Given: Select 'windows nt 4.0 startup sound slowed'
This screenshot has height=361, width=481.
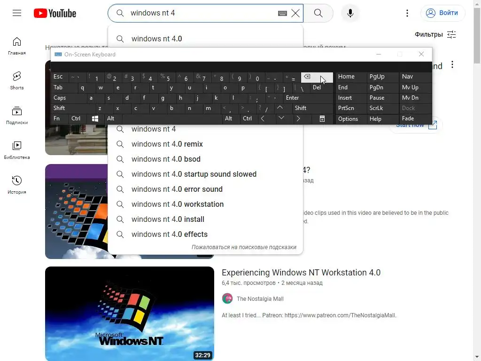Looking at the screenshot, I should point(205,174).
